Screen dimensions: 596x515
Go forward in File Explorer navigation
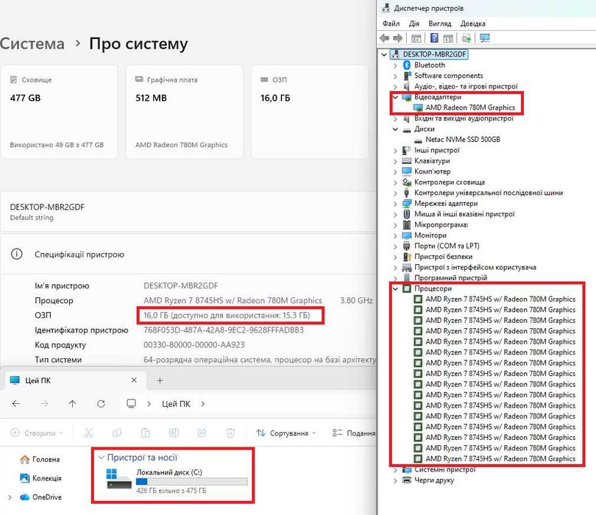[44, 404]
